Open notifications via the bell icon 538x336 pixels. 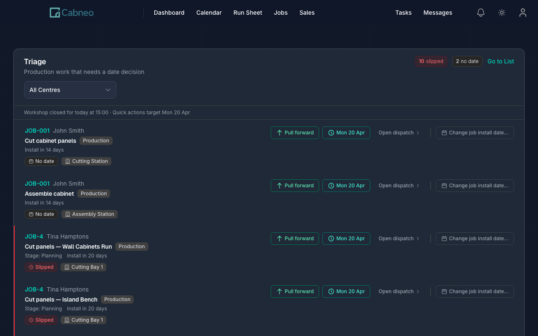coord(480,13)
